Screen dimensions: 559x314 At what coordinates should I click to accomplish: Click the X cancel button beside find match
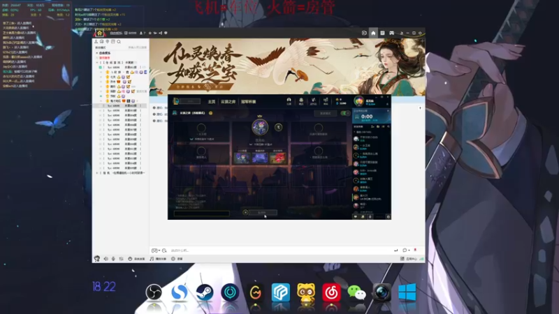click(x=245, y=213)
